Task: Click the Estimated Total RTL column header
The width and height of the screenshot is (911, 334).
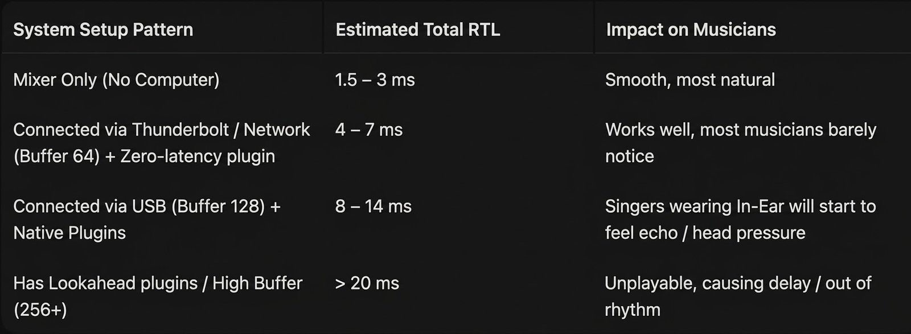Action: pyautogui.click(x=418, y=30)
